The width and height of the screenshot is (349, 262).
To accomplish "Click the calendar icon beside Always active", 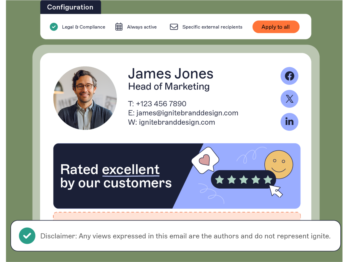I will click(x=119, y=27).
